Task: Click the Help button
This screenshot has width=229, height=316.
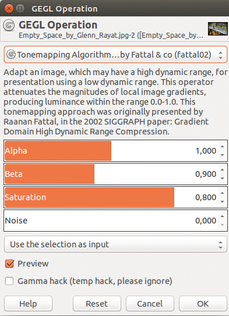Action: click(28, 304)
